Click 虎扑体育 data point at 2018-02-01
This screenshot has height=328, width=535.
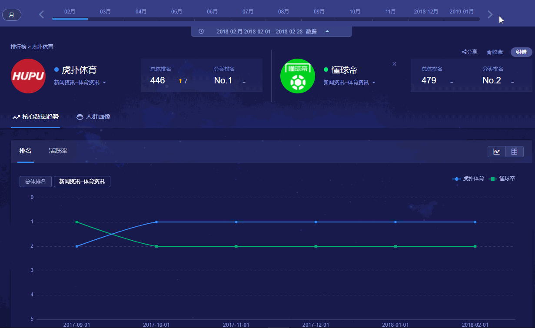coord(475,222)
